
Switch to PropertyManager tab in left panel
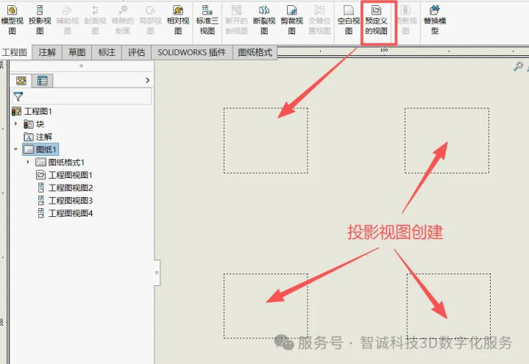point(43,81)
